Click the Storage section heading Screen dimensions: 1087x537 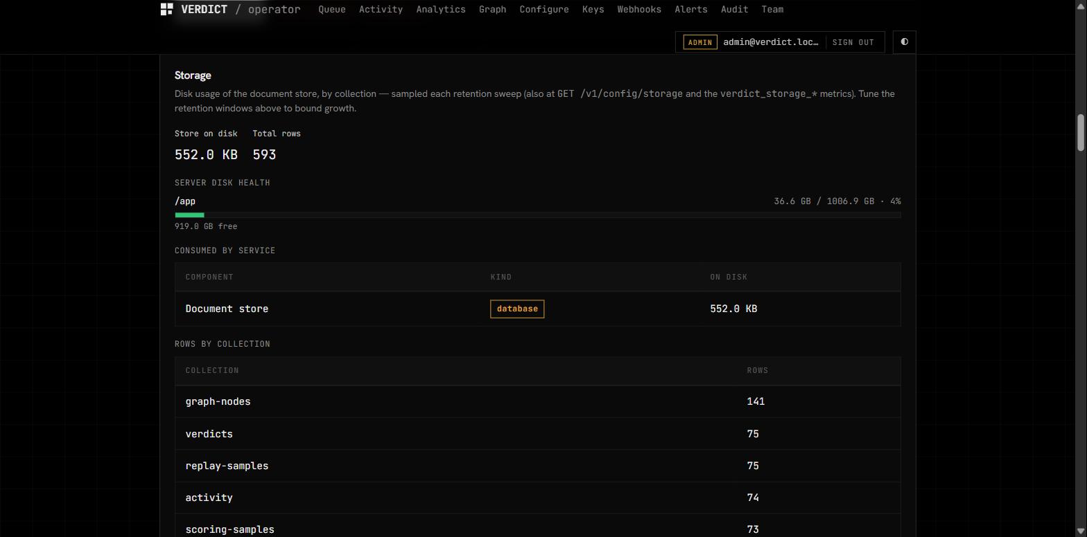[193, 75]
